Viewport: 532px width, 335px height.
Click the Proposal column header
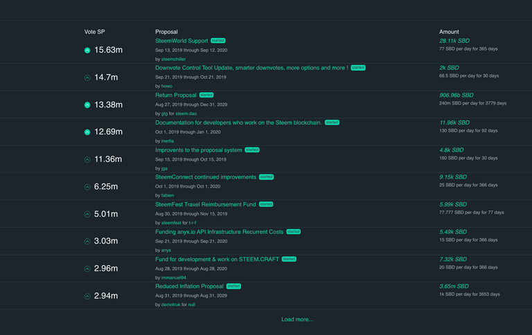[x=166, y=32]
